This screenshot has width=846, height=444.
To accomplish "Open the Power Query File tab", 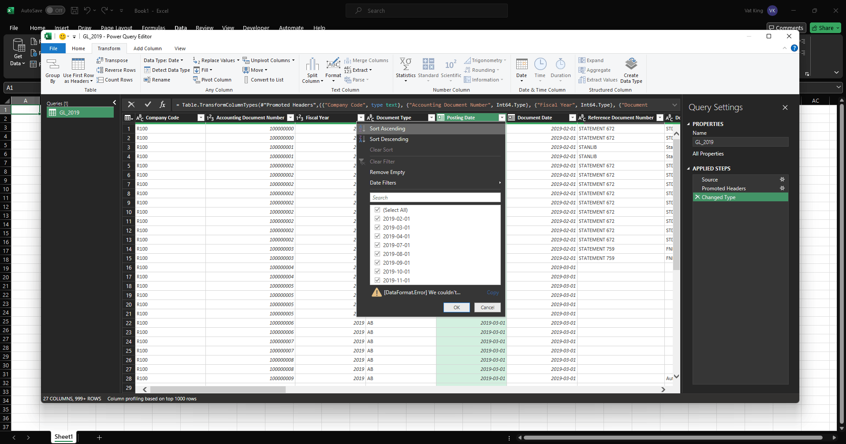I will [53, 48].
